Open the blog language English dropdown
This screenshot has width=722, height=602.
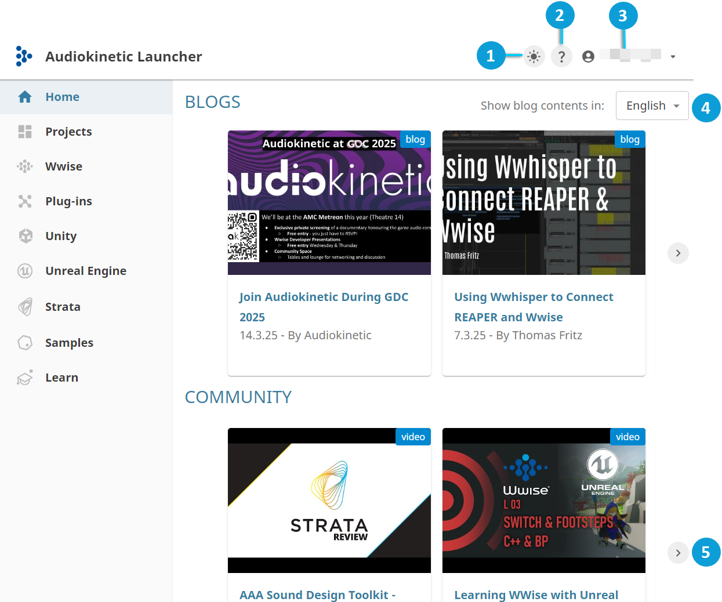(x=652, y=106)
